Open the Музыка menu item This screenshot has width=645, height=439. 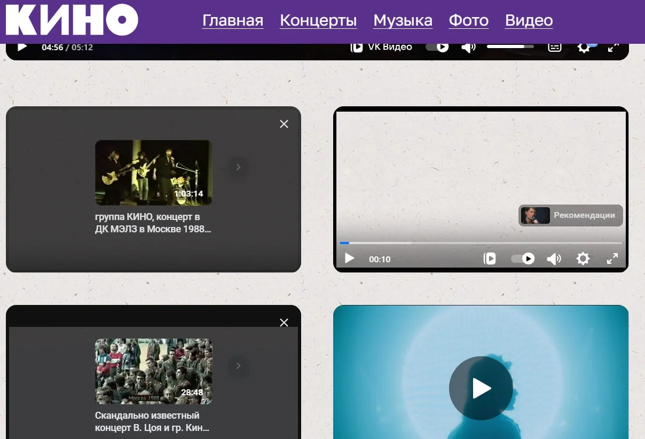point(403,20)
